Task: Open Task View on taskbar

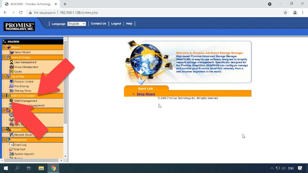Action: (29, 168)
